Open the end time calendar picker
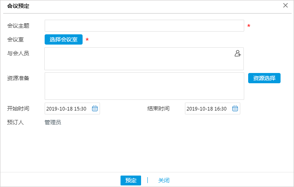The height and width of the screenshot is (187, 294). click(x=235, y=108)
